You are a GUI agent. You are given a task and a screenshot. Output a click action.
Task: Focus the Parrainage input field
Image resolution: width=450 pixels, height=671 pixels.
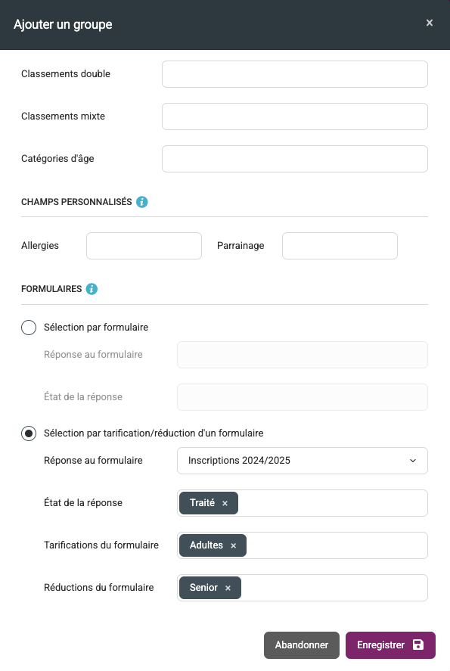pos(340,246)
